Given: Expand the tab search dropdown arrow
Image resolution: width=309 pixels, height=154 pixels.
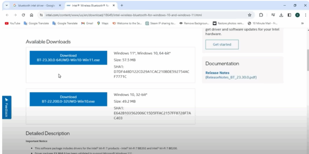Looking at the screenshot, I should tap(7, 5).
